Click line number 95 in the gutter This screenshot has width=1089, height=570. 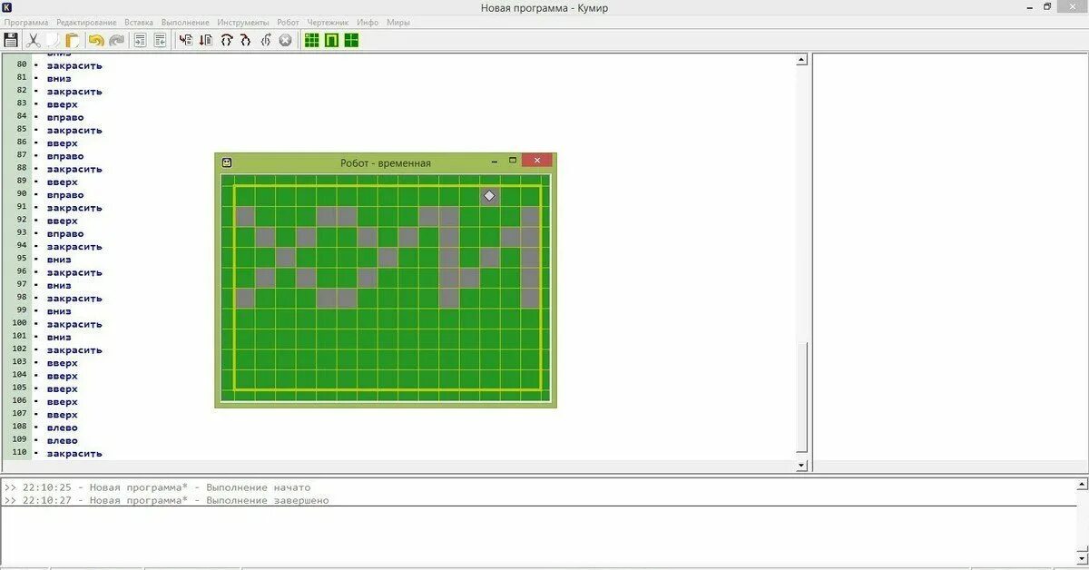click(x=19, y=260)
